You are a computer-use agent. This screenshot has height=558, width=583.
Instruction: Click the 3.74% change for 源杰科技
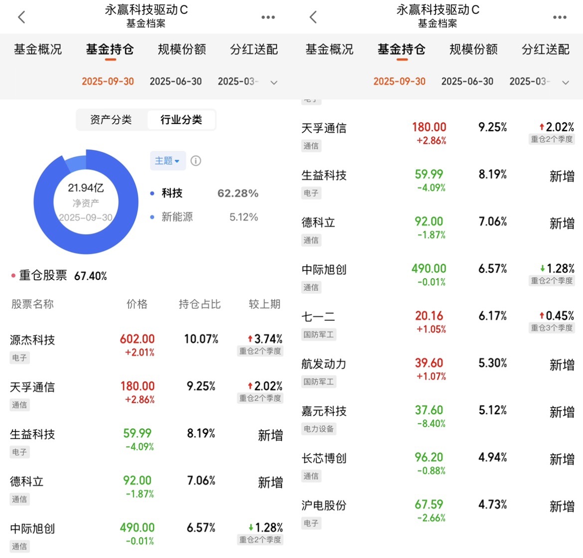pyautogui.click(x=265, y=339)
